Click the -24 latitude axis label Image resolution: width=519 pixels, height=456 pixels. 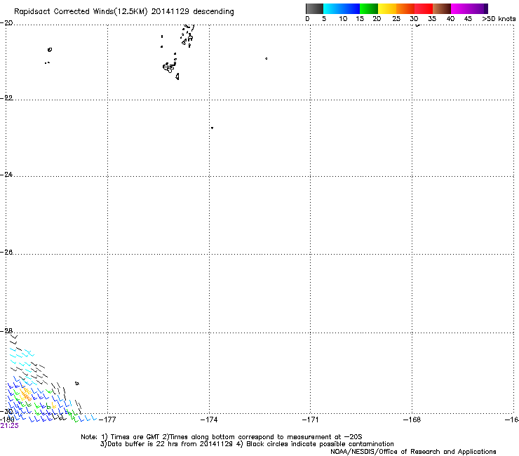point(6,174)
